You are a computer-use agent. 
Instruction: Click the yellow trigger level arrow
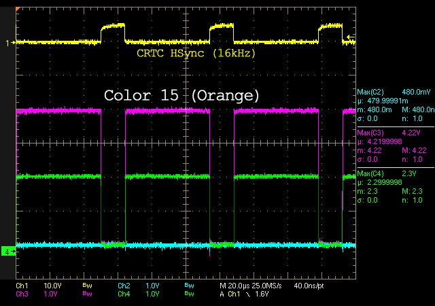(350, 37)
